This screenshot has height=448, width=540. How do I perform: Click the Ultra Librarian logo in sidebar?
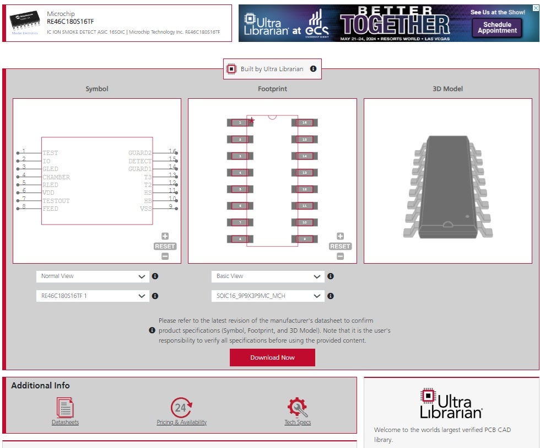pyautogui.click(x=451, y=403)
